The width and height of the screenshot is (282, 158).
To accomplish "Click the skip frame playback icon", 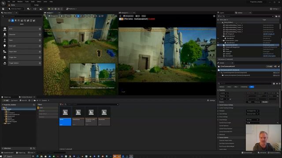I will click(x=52, y=9).
